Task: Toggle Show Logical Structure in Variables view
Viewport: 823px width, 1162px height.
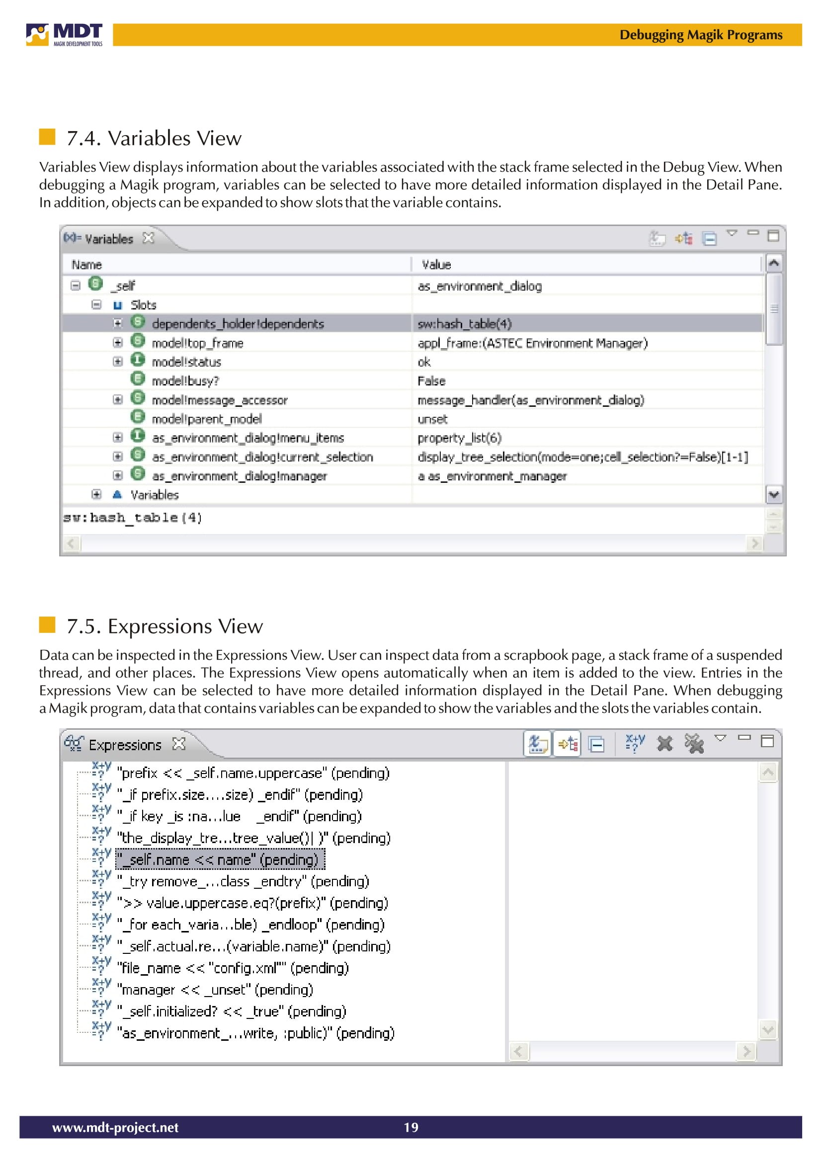Action: [x=684, y=238]
